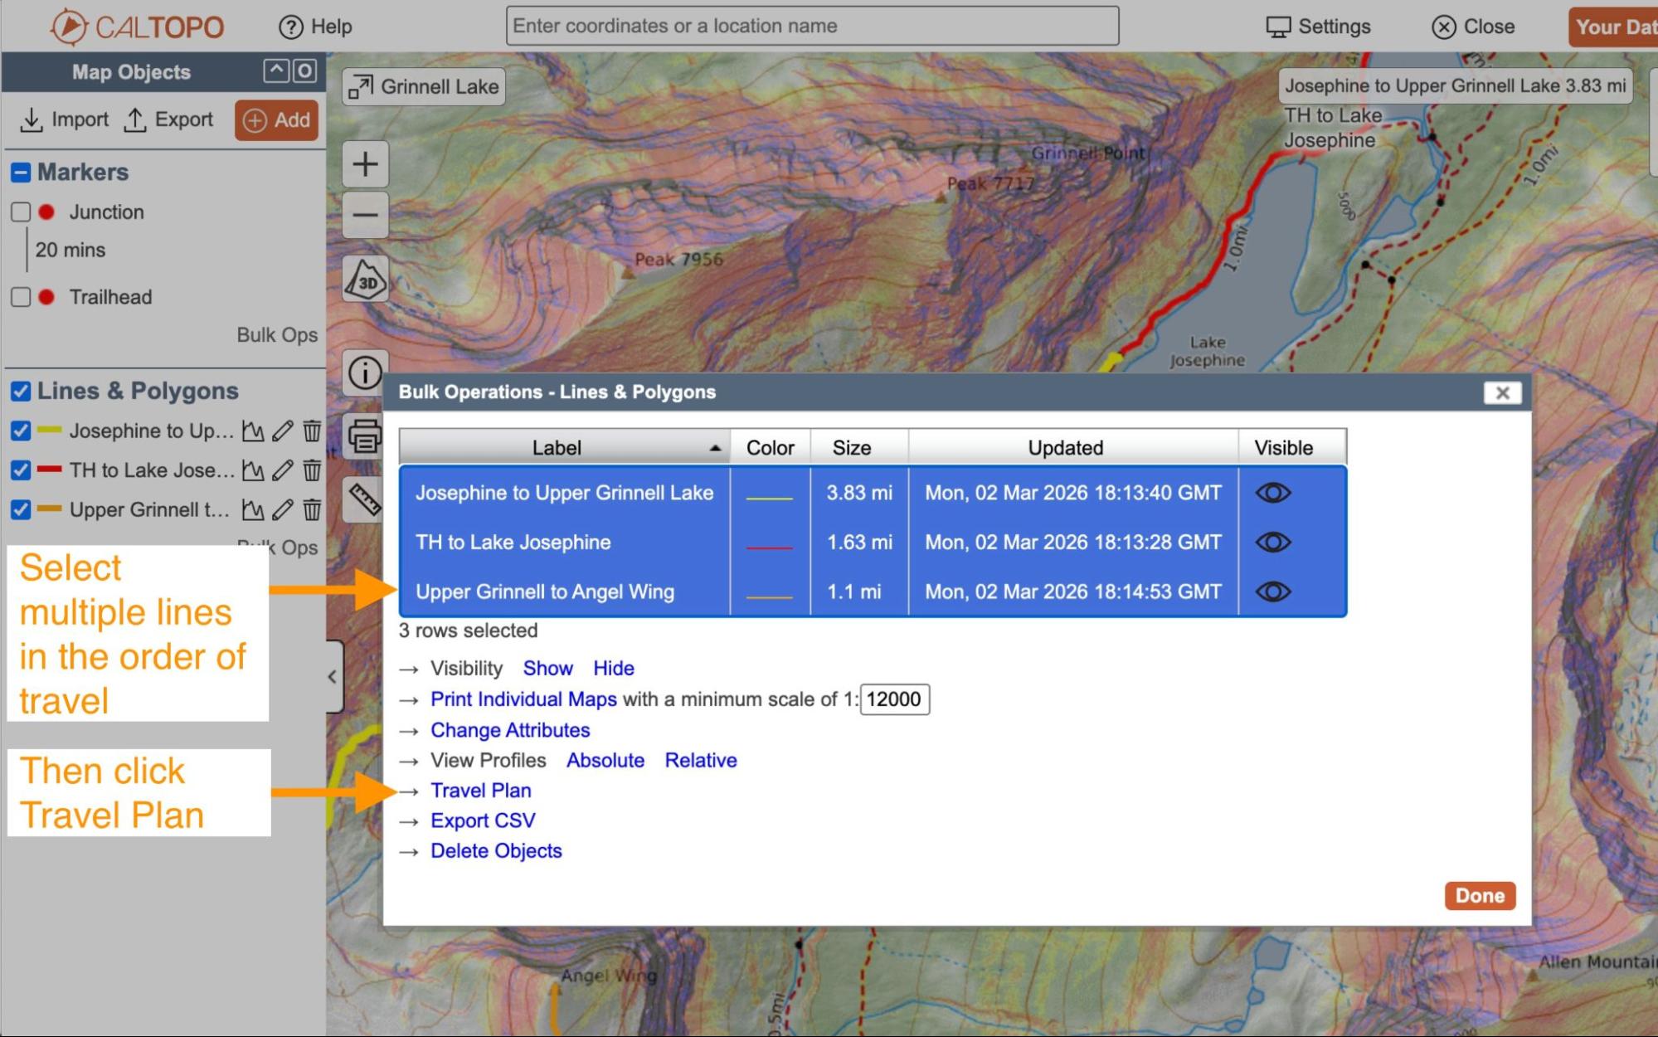Screen dimensions: 1658x1037
Task: Uncheck the Lines & Polygons checkbox
Action: tap(21, 391)
